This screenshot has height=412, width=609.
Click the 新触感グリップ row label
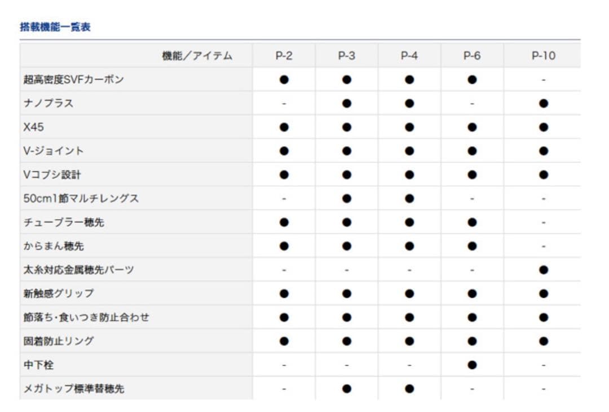point(59,293)
